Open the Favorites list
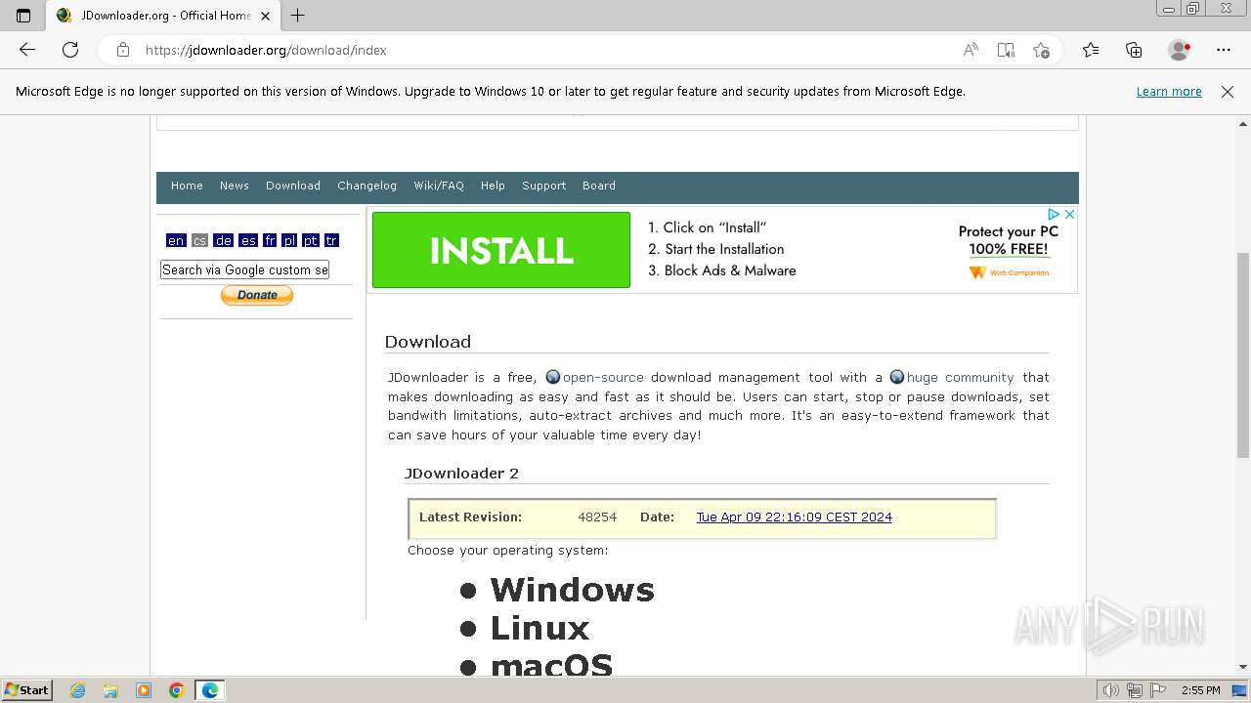 pos(1091,50)
